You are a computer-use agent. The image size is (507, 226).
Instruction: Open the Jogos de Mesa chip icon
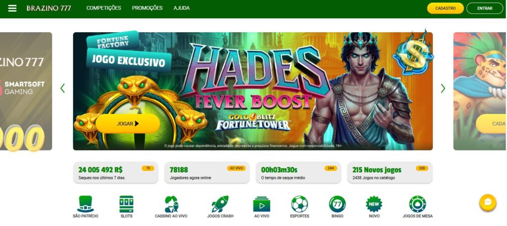pos(417,204)
